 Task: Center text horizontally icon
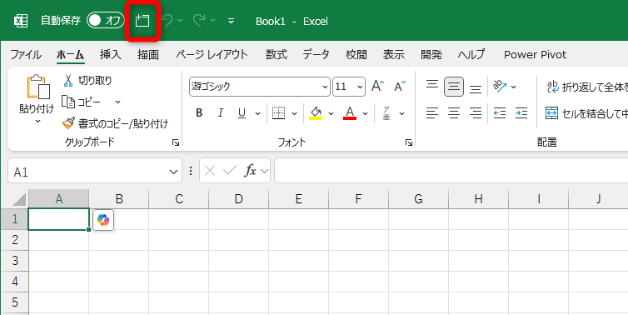coord(454,113)
